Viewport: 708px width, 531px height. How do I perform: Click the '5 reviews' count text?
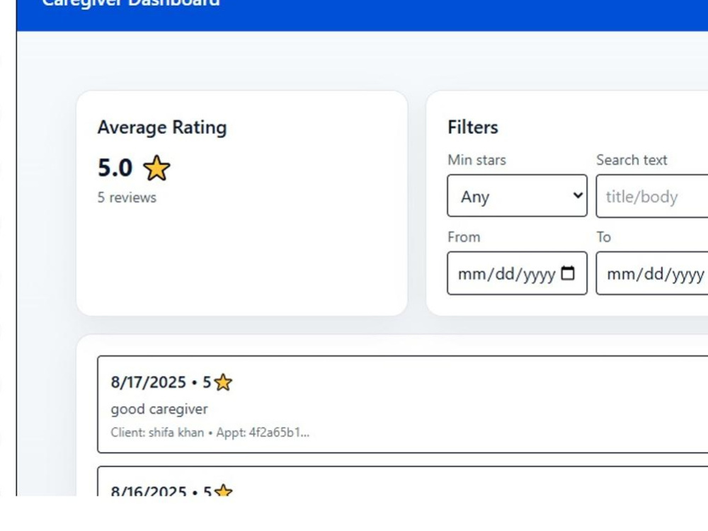127,198
